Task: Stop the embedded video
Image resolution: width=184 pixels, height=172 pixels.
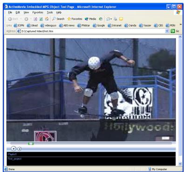Action: click(x=20, y=149)
